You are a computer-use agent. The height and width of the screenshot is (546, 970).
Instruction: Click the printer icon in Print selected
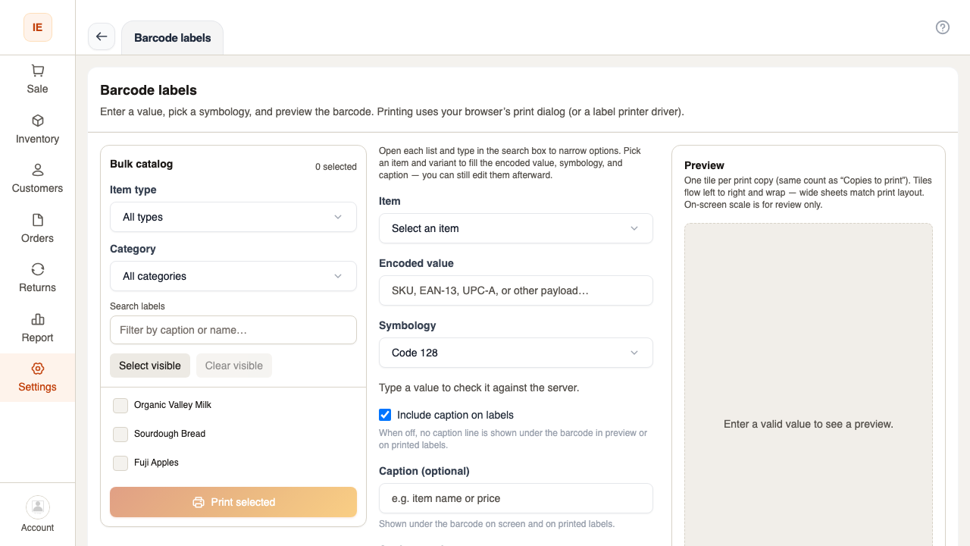[199, 502]
